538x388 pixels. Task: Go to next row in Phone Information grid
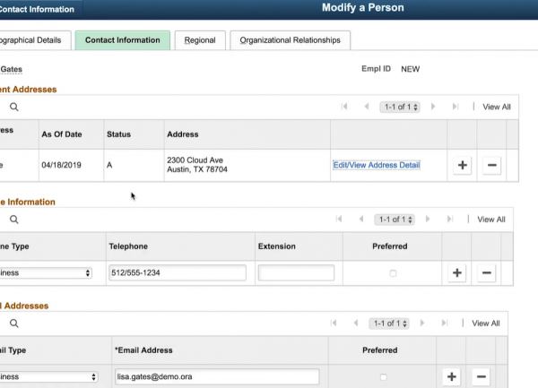[428, 219]
